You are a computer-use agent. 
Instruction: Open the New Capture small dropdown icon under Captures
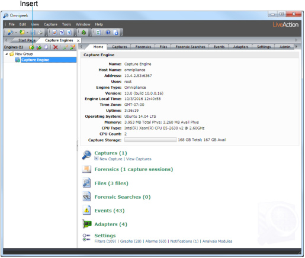[96, 159]
